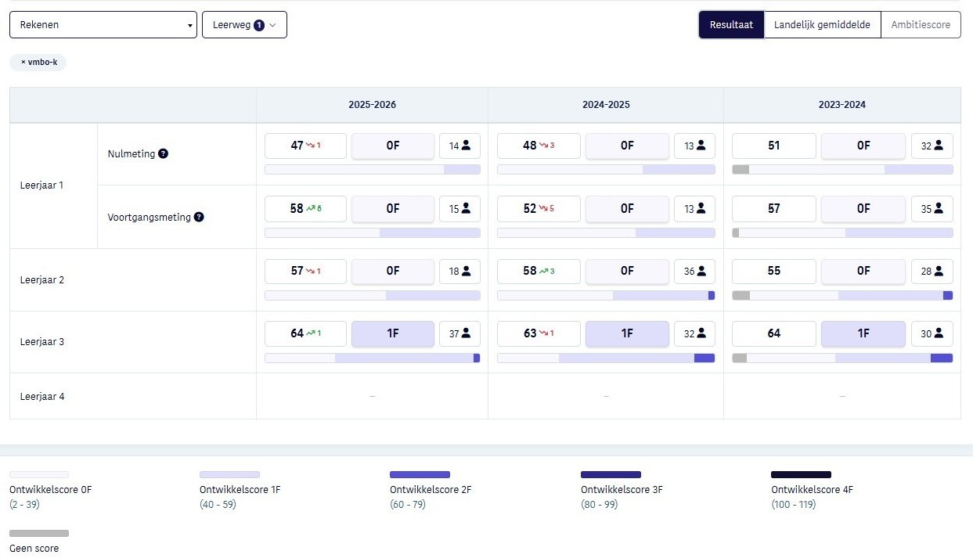Screen dimensions: 973x558
Task: Open the Voortgangsmeting help question mark icon
Action: tap(199, 217)
